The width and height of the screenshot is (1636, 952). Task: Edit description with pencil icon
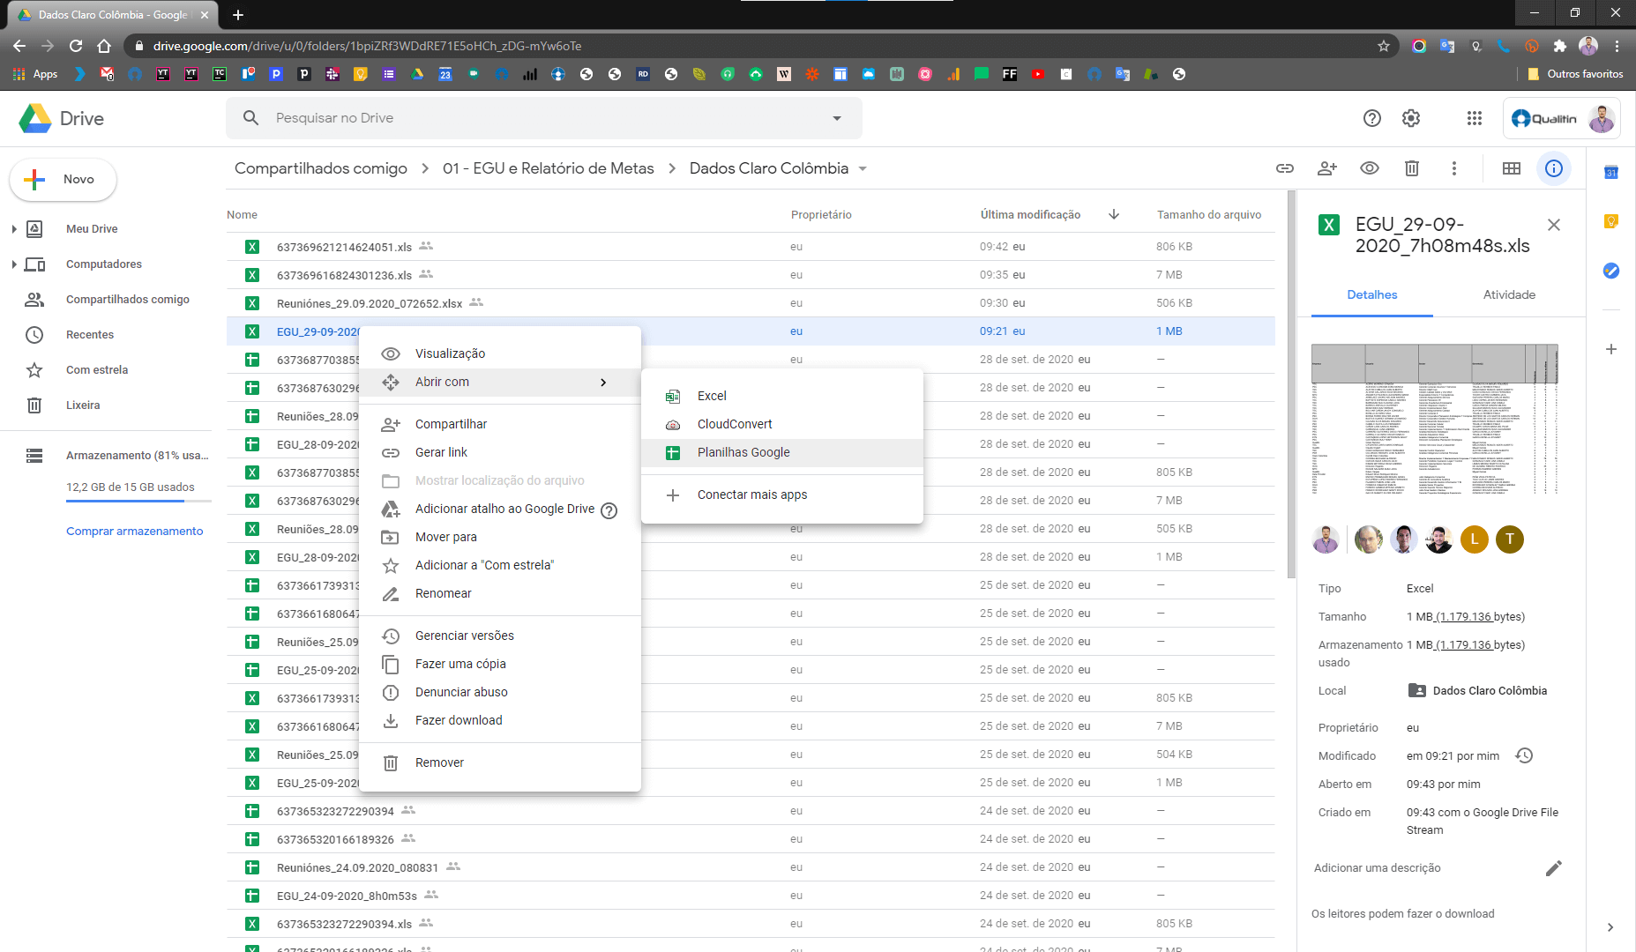(1554, 868)
